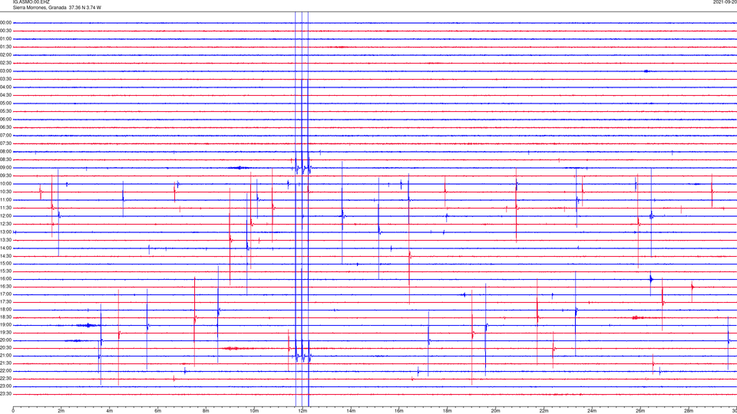Viewport: 737px width, 414px height.
Task: Click the 17:00 time row label
Action: [x=5, y=294]
